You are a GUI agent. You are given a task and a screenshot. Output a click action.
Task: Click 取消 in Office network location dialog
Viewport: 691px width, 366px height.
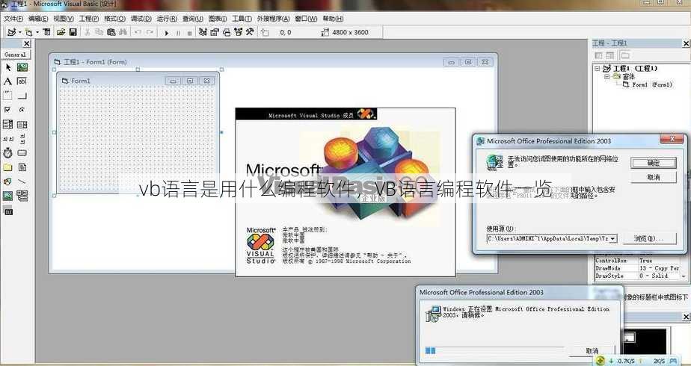click(654, 177)
